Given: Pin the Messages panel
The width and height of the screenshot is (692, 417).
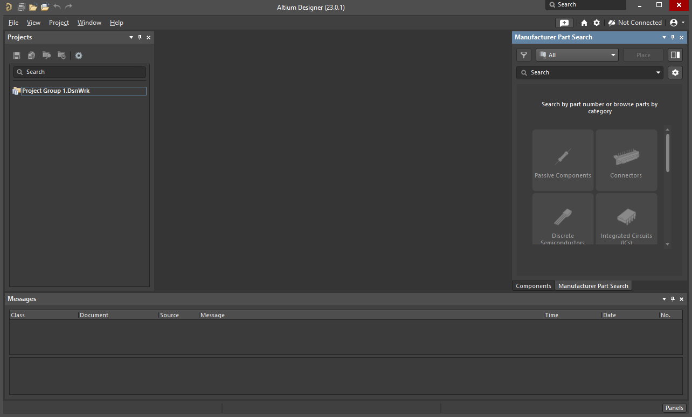Looking at the screenshot, I should tap(673, 299).
